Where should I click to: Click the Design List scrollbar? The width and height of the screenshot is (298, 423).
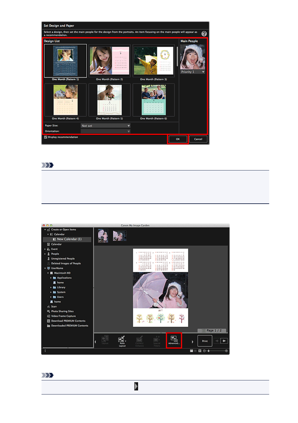pos(177,56)
